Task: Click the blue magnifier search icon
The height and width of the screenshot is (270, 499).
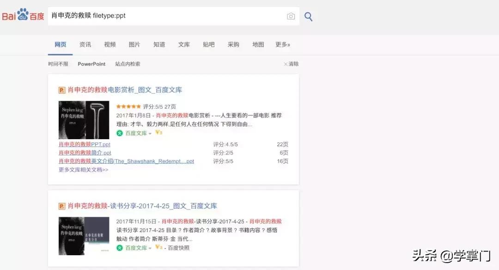Action: (x=308, y=16)
